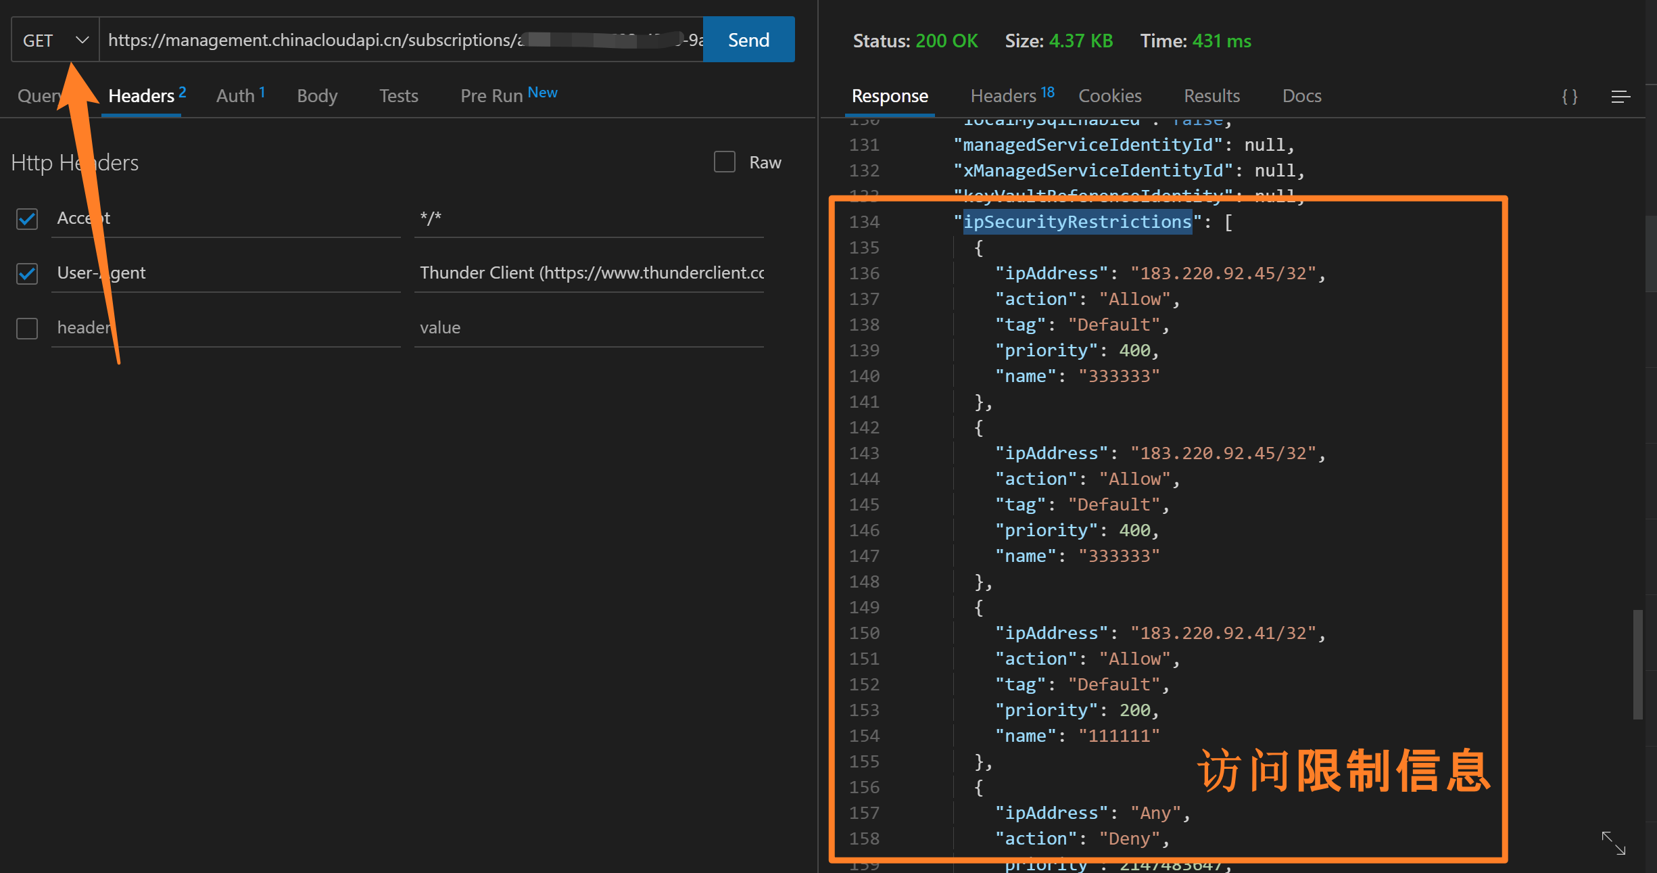
Task: Toggle the Accept header checkbox
Action: tap(27, 218)
